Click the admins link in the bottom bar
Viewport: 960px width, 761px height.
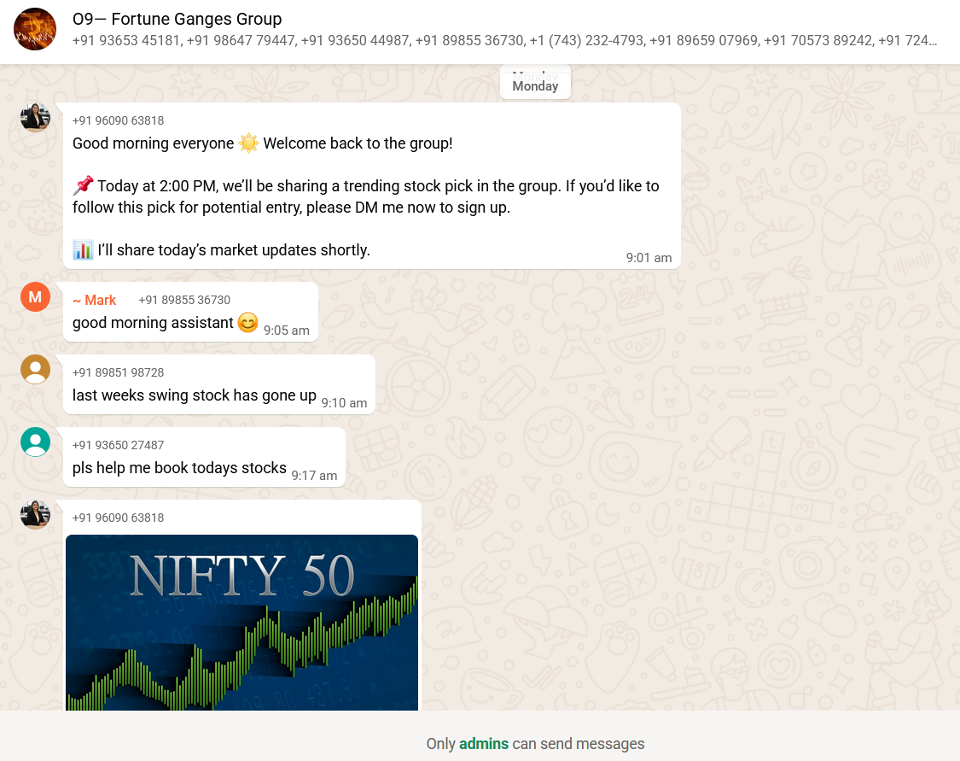coord(484,744)
